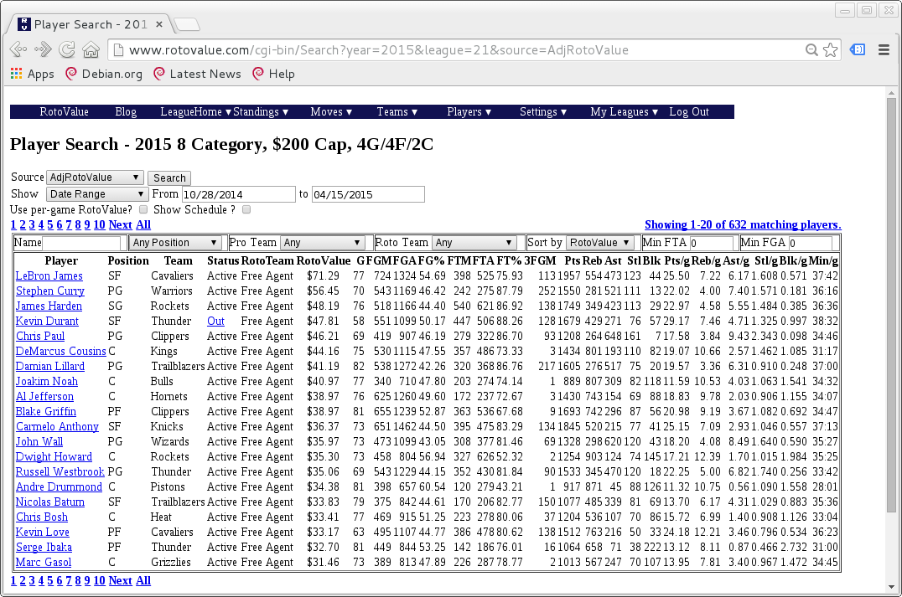Enable the Show Schedule checkbox
This screenshot has height=597, width=902.
tap(246, 209)
